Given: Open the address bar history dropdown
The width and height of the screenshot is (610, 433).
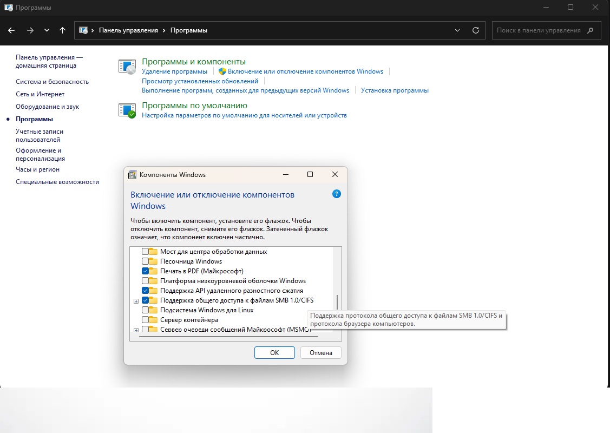Looking at the screenshot, I should [457, 30].
